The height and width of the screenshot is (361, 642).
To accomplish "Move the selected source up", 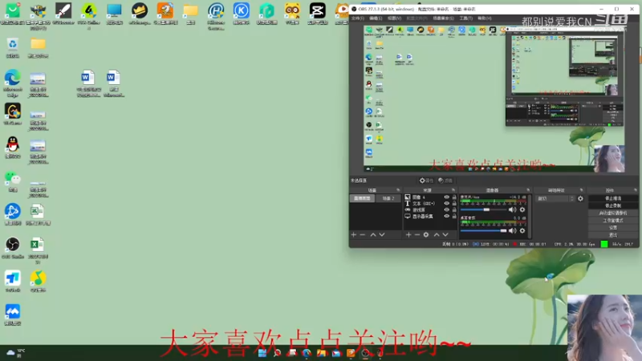I will (x=437, y=234).
